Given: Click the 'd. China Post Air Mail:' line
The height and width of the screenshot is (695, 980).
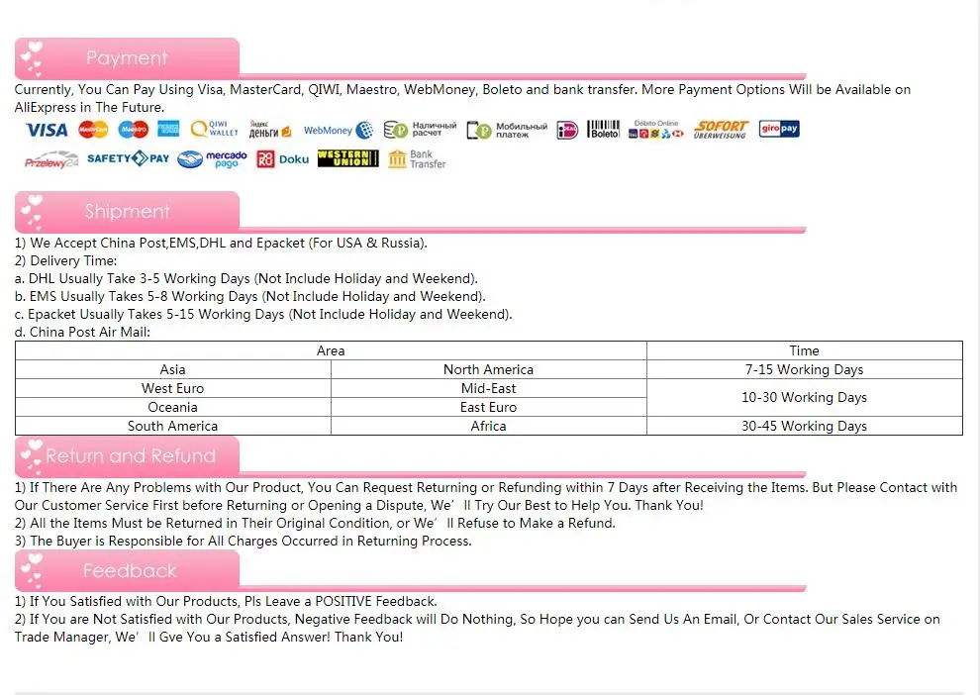Looking at the screenshot, I should [82, 332].
